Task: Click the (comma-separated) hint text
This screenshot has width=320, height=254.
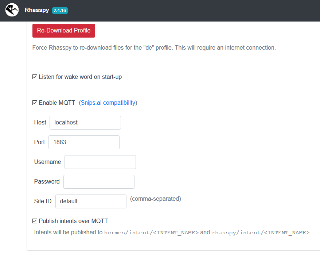Action: click(155, 199)
